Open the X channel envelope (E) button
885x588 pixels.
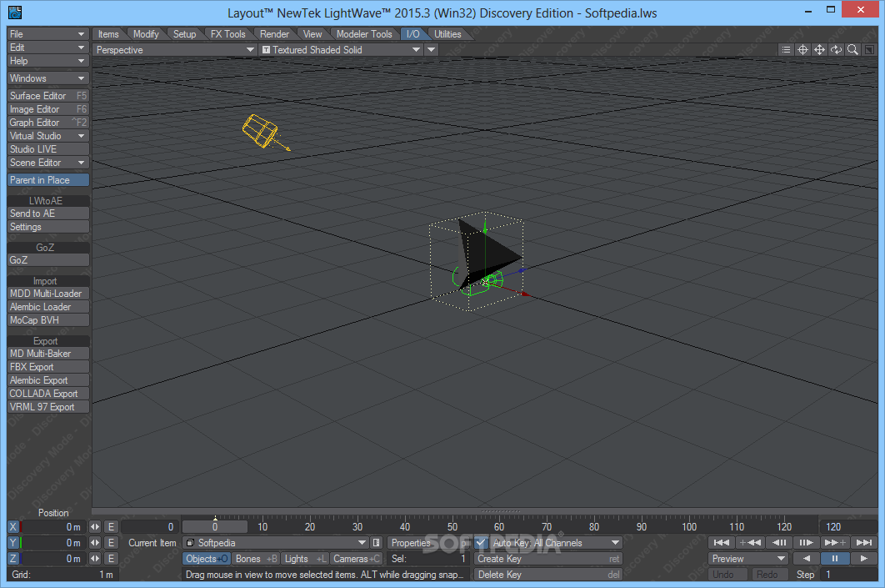coord(111,526)
